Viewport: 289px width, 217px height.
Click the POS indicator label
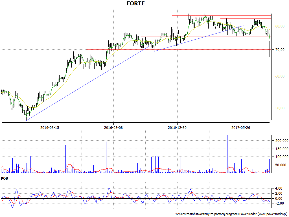coord(5,179)
